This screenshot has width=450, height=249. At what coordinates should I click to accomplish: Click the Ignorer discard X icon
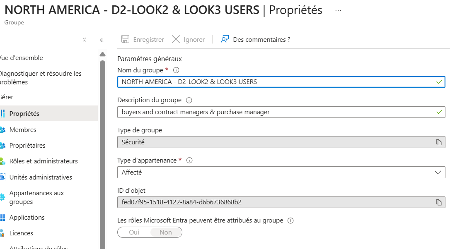tap(176, 39)
